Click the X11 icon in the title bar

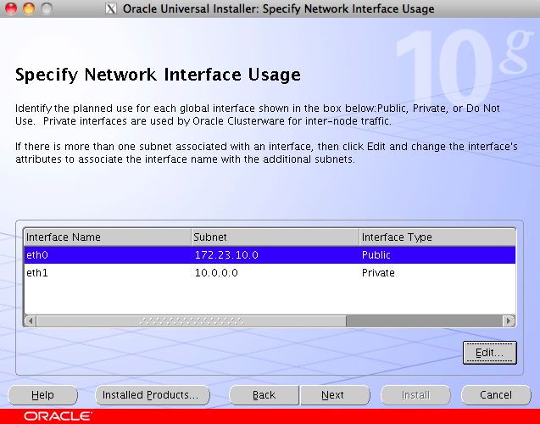pos(112,9)
